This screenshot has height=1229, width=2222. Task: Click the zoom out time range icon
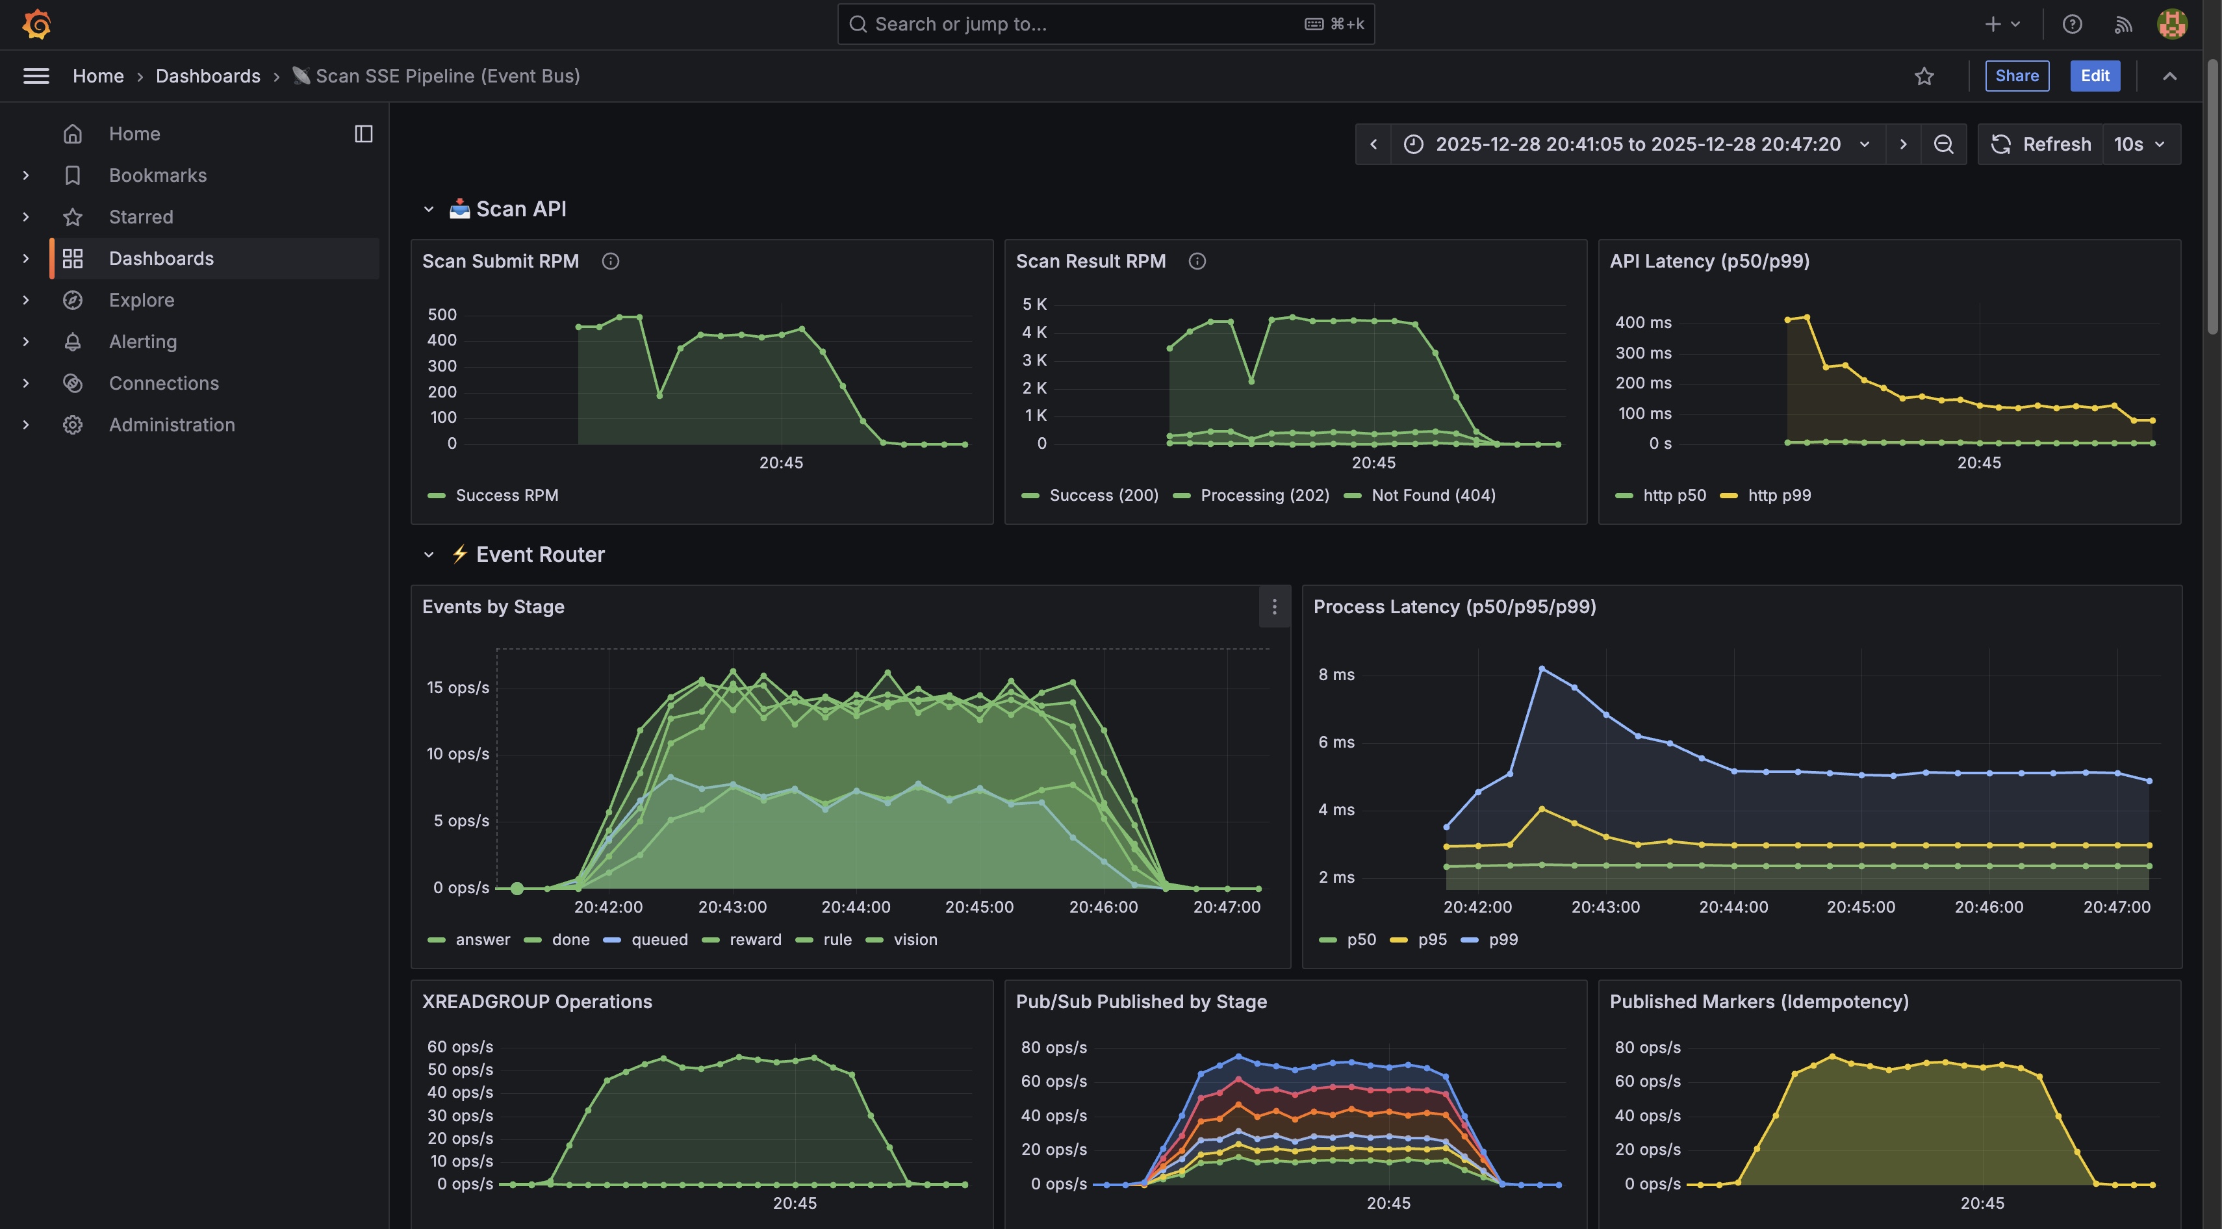[x=1943, y=144]
